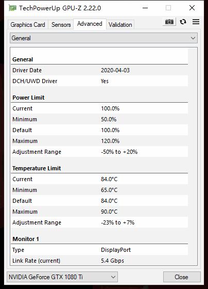This screenshot has height=289, width=208.
Task: Select the Temperature Limit Maximum 90.0°C
Action: 109,212
